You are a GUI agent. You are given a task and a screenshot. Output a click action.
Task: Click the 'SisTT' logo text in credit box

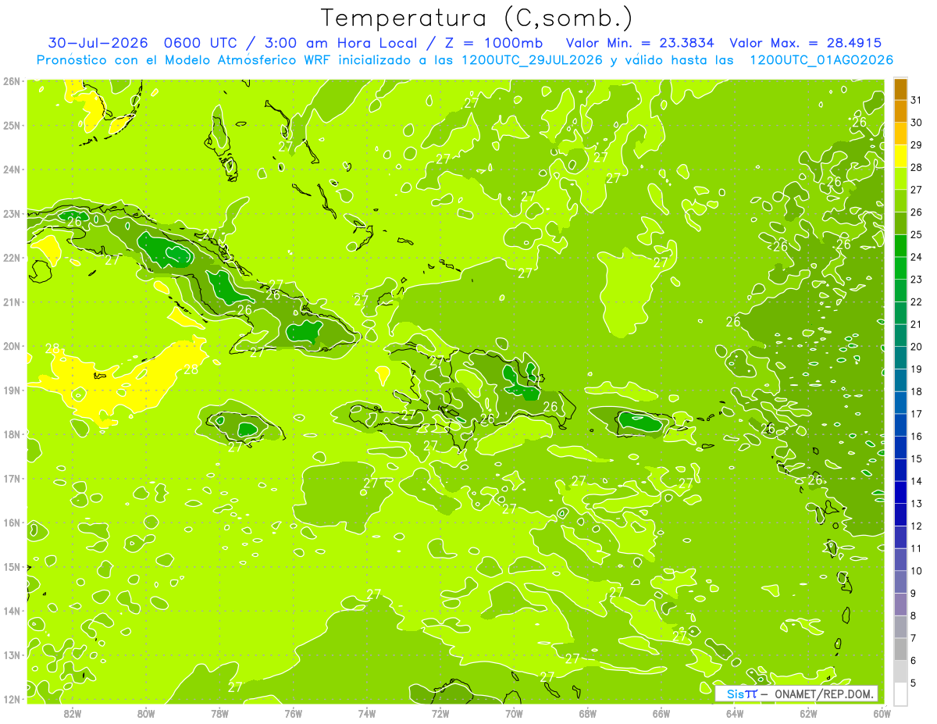[x=741, y=694]
